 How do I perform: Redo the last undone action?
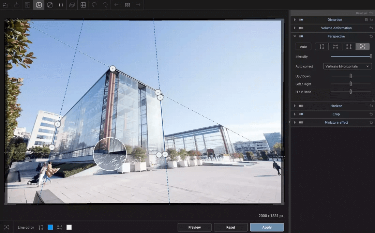105,5
